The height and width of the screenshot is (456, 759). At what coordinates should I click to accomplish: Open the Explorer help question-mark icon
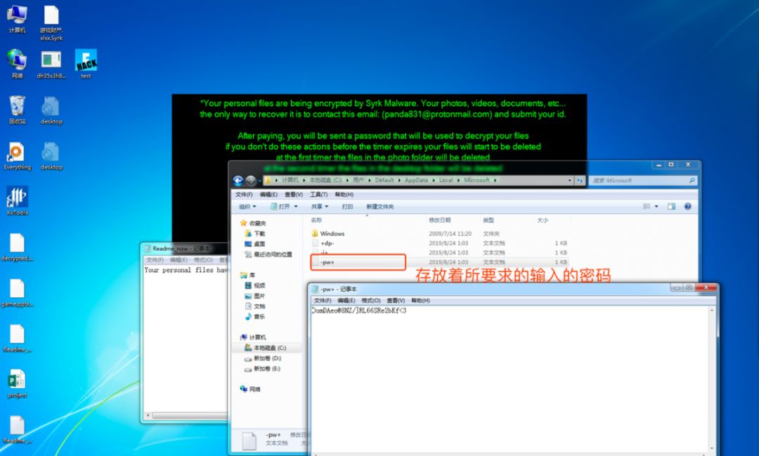687,207
